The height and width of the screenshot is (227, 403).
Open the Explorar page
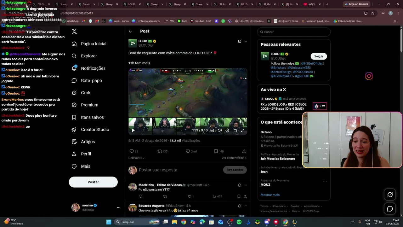[84, 56]
